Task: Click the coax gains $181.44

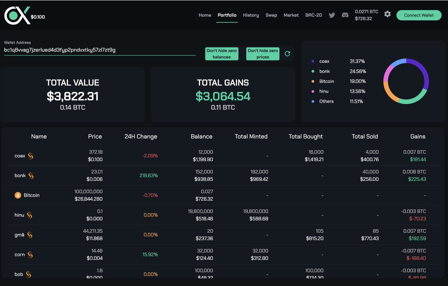Action: click(x=417, y=159)
